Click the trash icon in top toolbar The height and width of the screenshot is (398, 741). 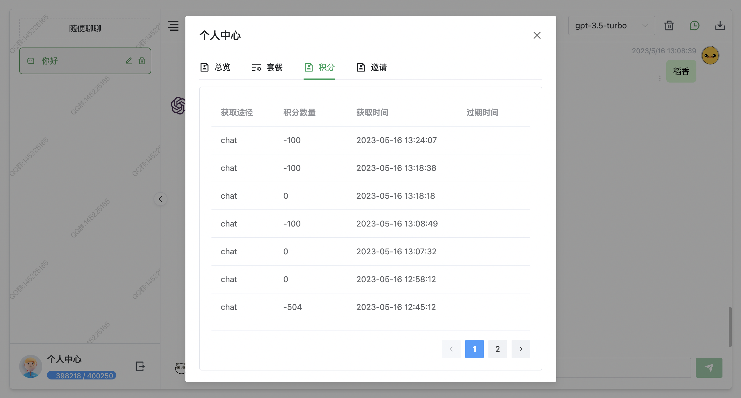point(669,26)
